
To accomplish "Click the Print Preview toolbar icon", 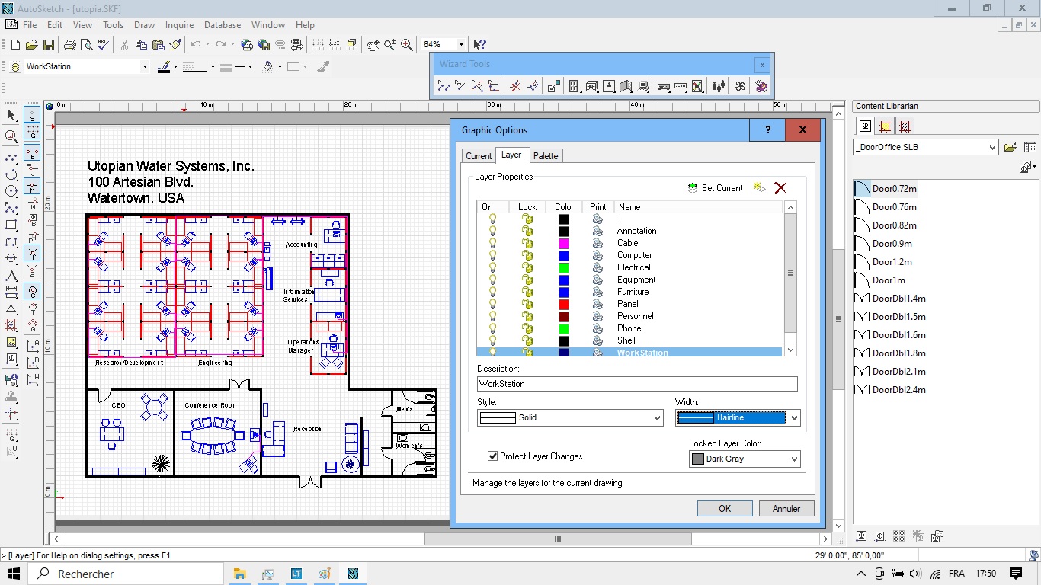I will tap(87, 45).
